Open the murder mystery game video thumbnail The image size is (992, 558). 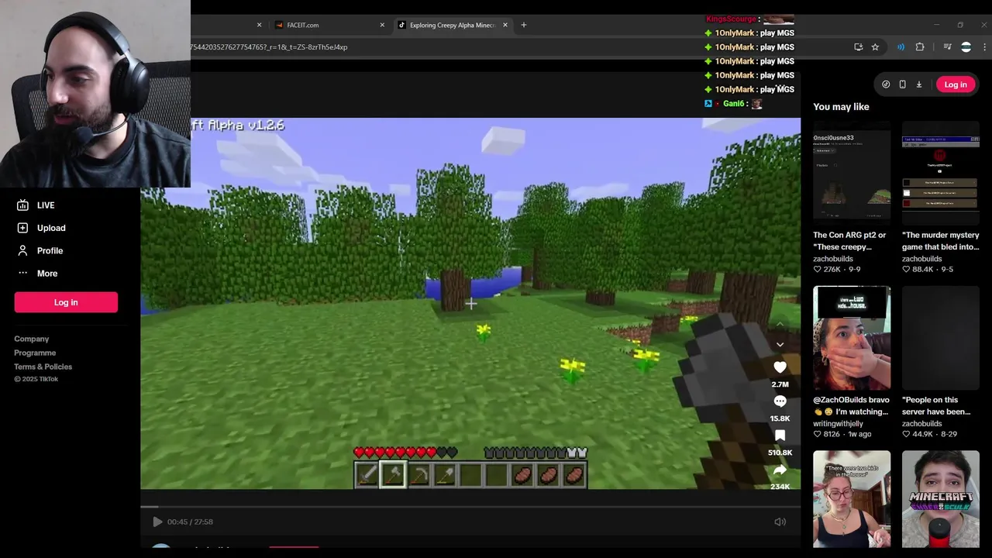coord(940,172)
